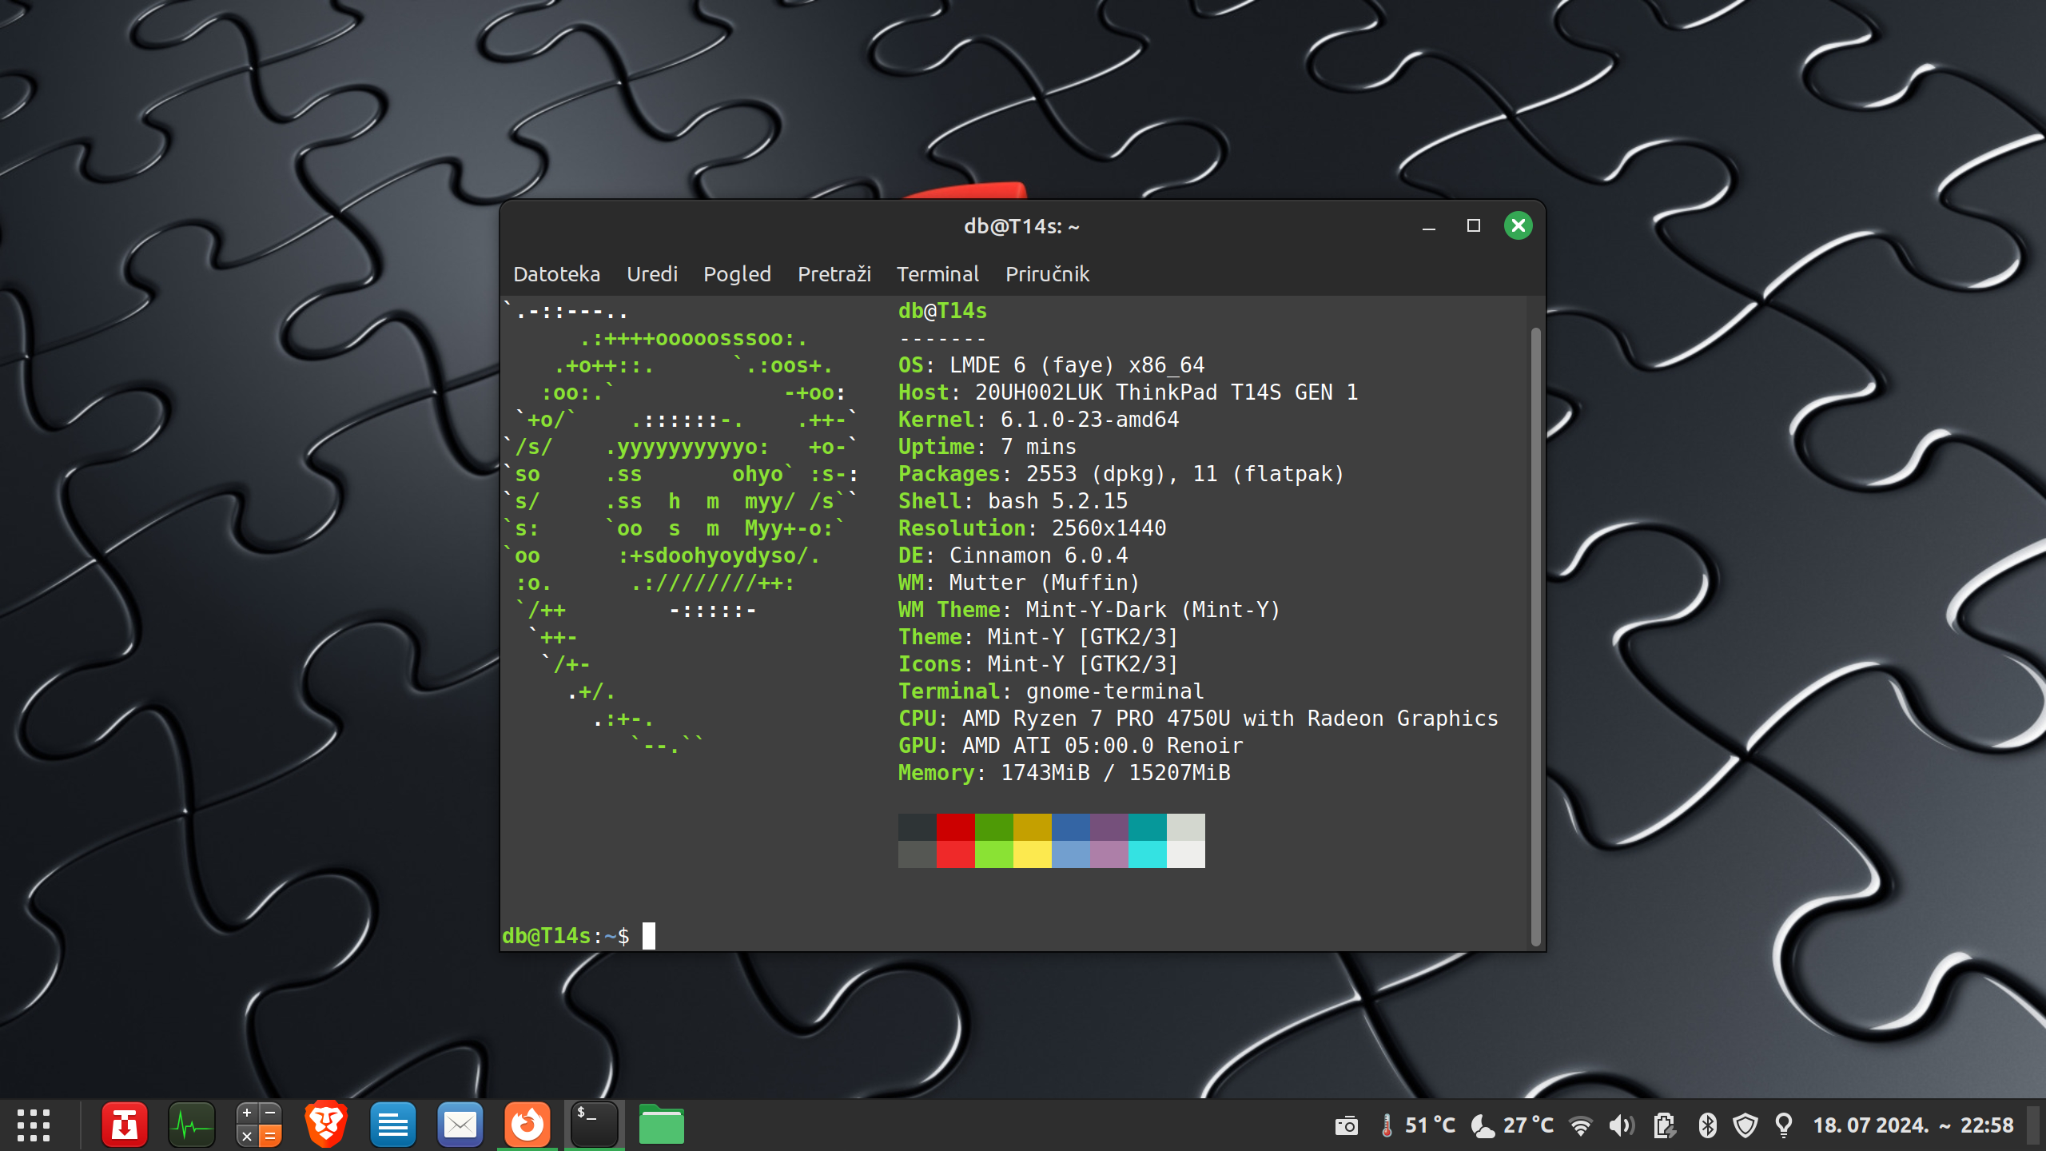
Task: Click the green db@T14s header text
Action: (942, 311)
